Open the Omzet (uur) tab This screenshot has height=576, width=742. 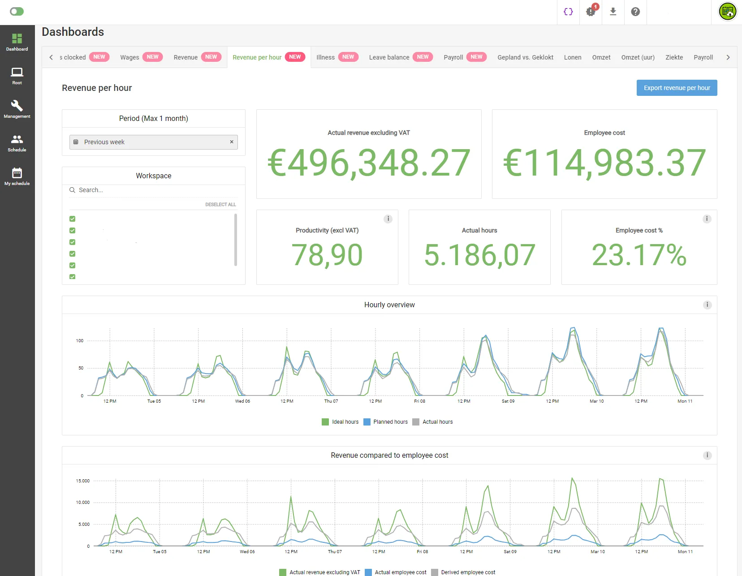point(638,57)
